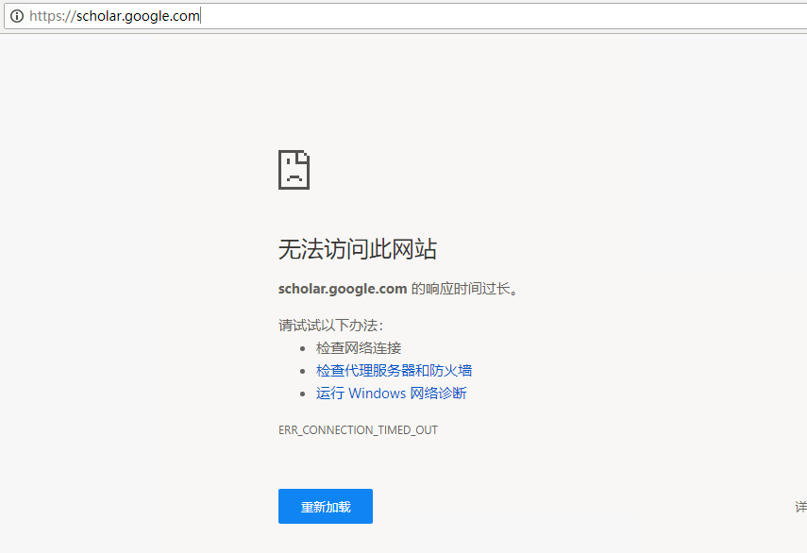Select the 无法访问此网站 heading text
The height and width of the screenshot is (553, 807).
click(358, 249)
